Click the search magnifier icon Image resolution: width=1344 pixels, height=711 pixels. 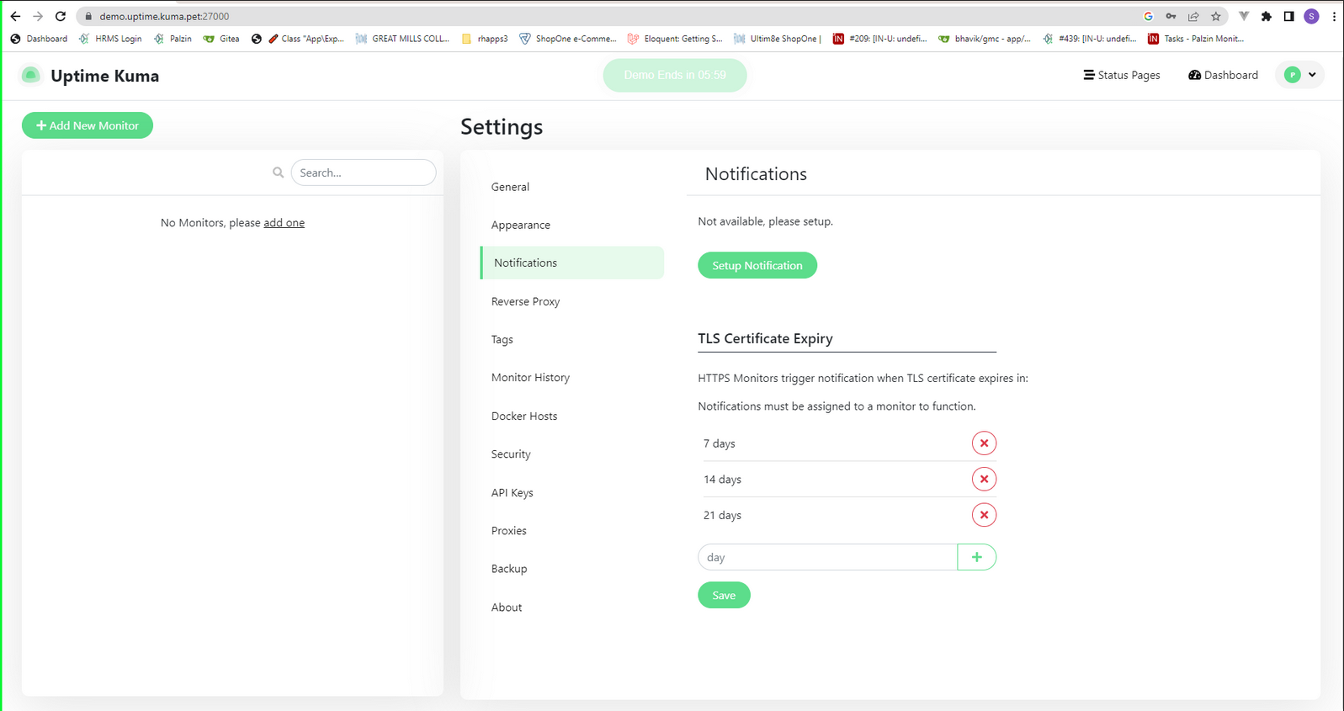click(278, 172)
